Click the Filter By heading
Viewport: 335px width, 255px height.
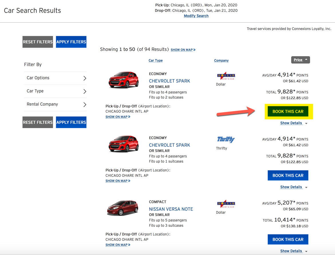tap(33, 64)
